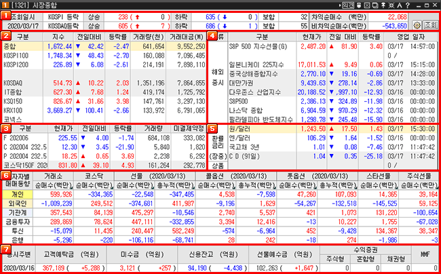Select the C D (91일) row
441x274 pixels.
click(332, 156)
